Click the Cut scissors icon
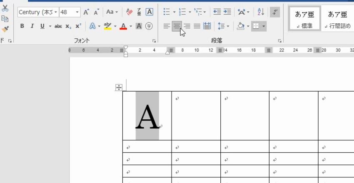Screen dimensions: 354x183 coord(5,9)
